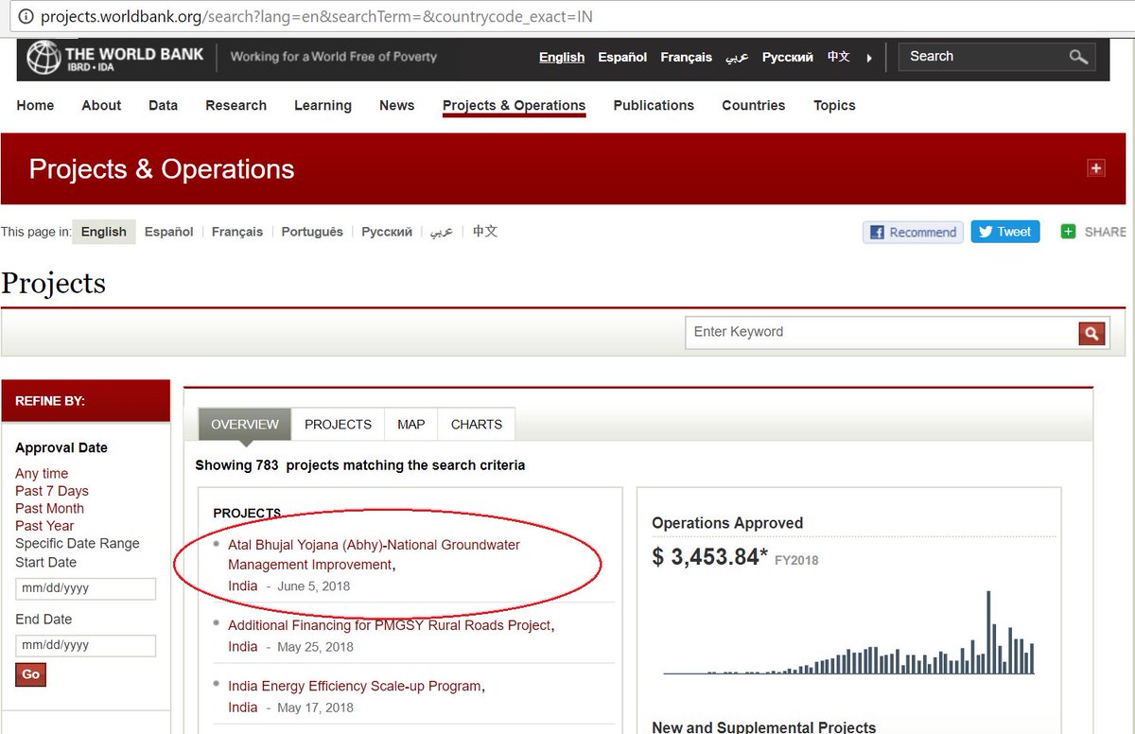Click India link dated May 17, 2018
Screen dimensions: 1135x734
tap(242, 708)
